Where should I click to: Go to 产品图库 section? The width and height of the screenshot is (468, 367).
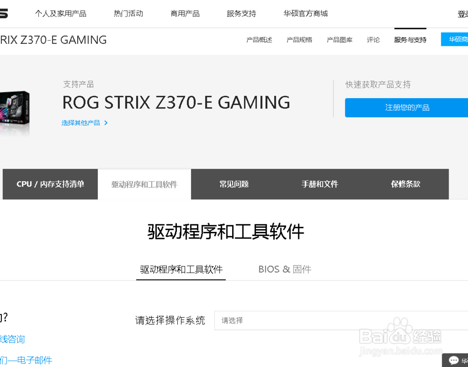point(340,40)
